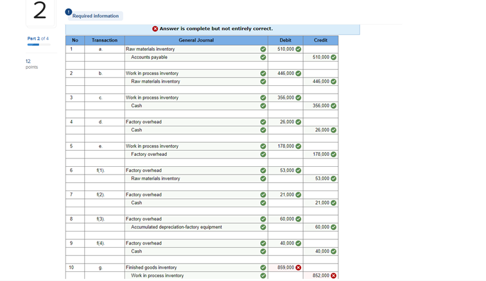This screenshot has width=486, height=281.
Task: Click the green check beside 178,000 credit
Action: pos(333,154)
